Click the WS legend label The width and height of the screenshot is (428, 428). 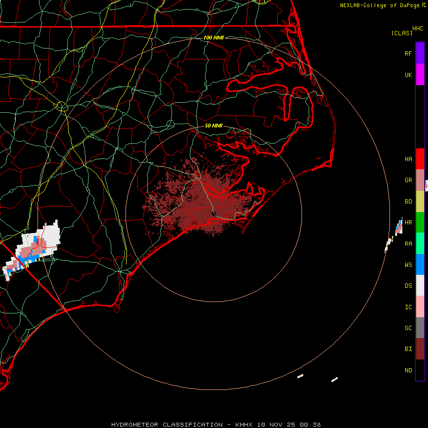(408, 265)
